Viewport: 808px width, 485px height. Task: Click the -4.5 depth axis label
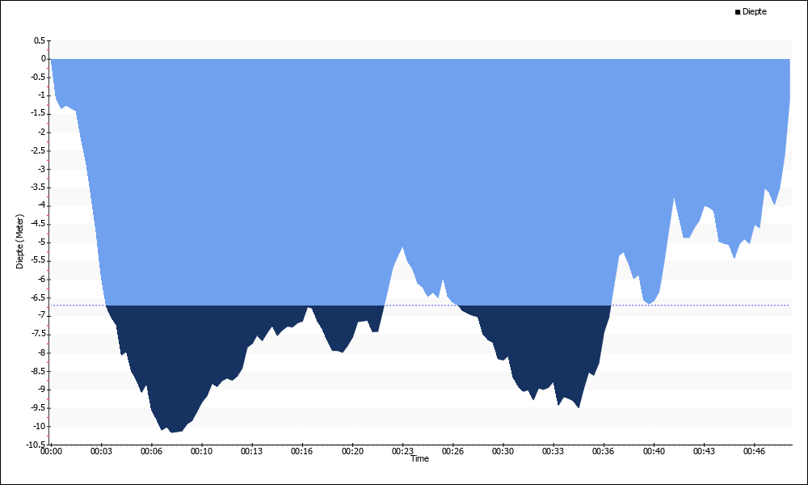coord(39,224)
